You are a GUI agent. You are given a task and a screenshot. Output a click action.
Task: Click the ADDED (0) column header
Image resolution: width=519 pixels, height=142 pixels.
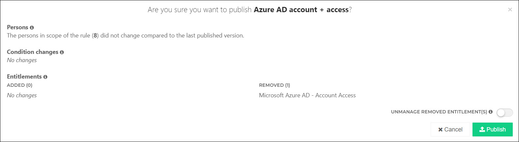click(x=19, y=85)
